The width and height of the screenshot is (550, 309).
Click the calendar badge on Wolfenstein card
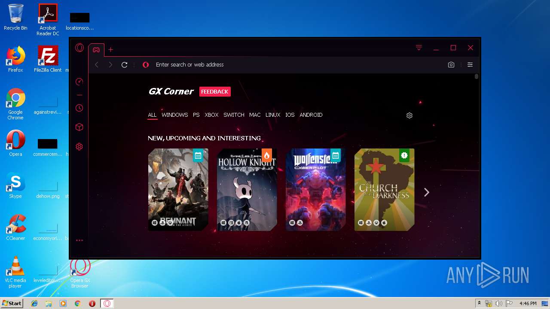336,156
